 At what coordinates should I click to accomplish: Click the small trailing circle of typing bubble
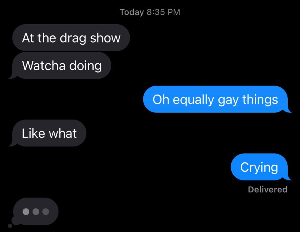pyautogui.click(x=10, y=226)
